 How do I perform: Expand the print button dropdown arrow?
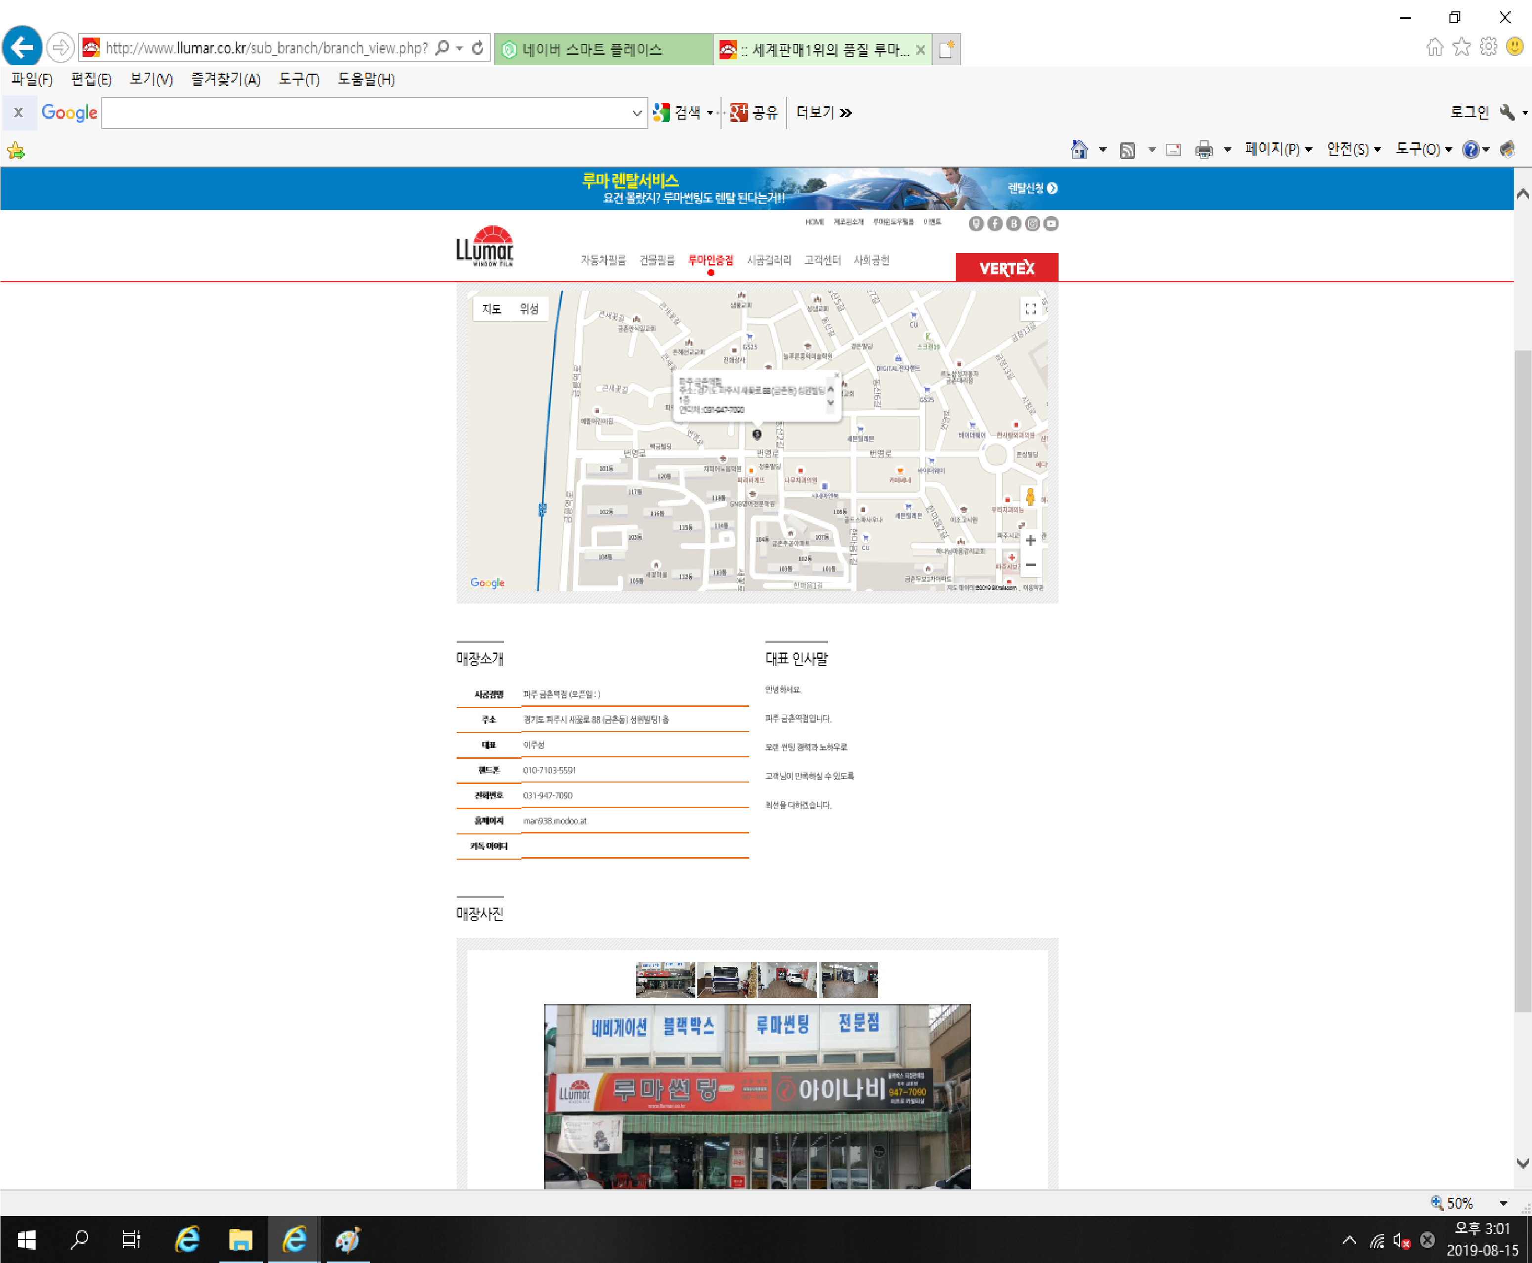(1228, 150)
